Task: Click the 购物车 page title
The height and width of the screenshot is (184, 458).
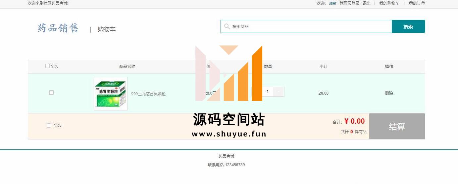Action: point(107,29)
